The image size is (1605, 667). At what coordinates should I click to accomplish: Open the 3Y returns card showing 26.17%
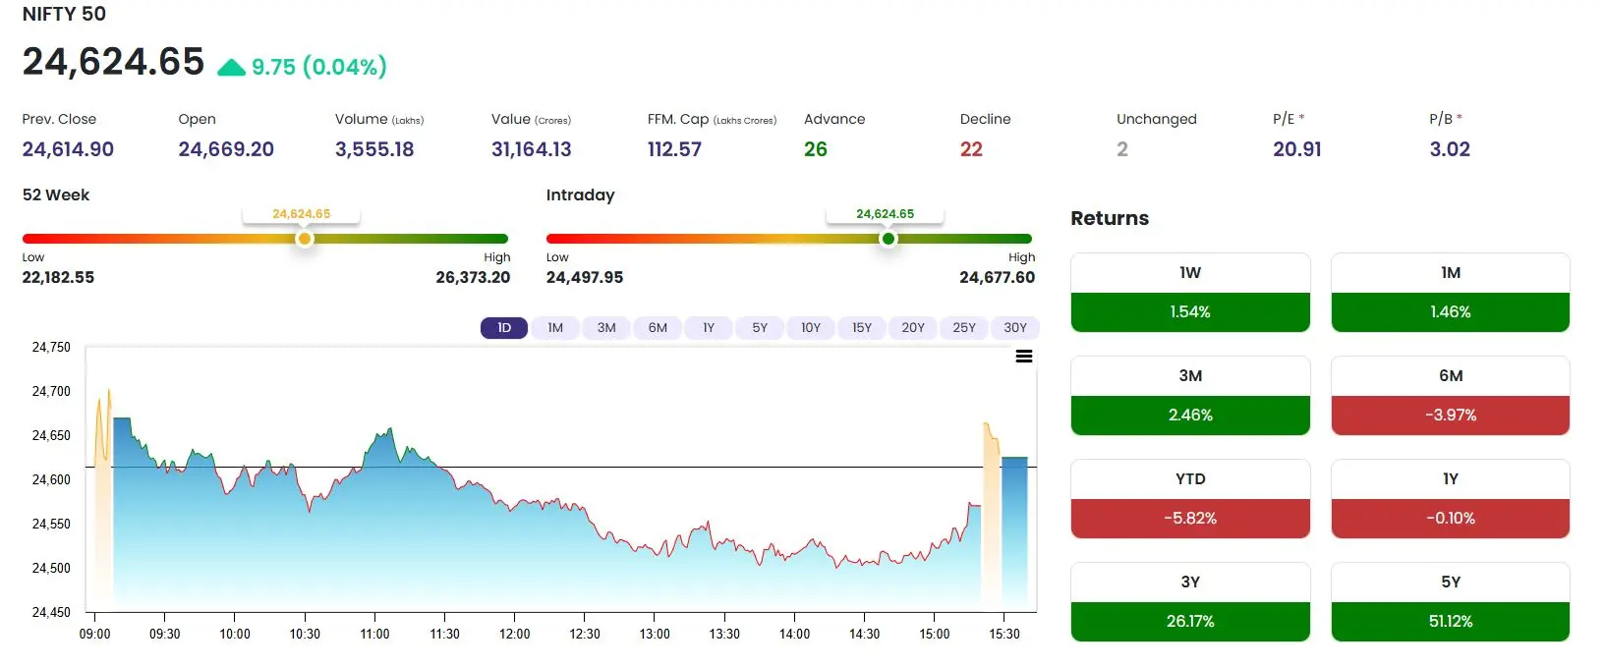[x=1190, y=602]
